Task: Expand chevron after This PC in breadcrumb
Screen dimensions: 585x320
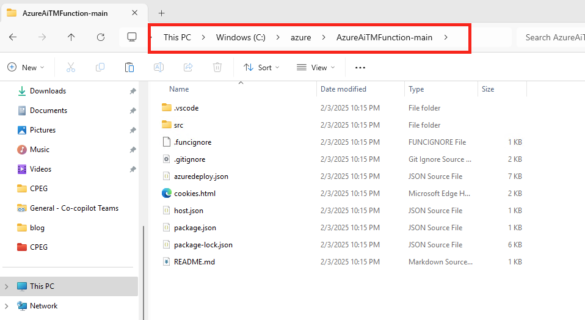Action: 203,37
